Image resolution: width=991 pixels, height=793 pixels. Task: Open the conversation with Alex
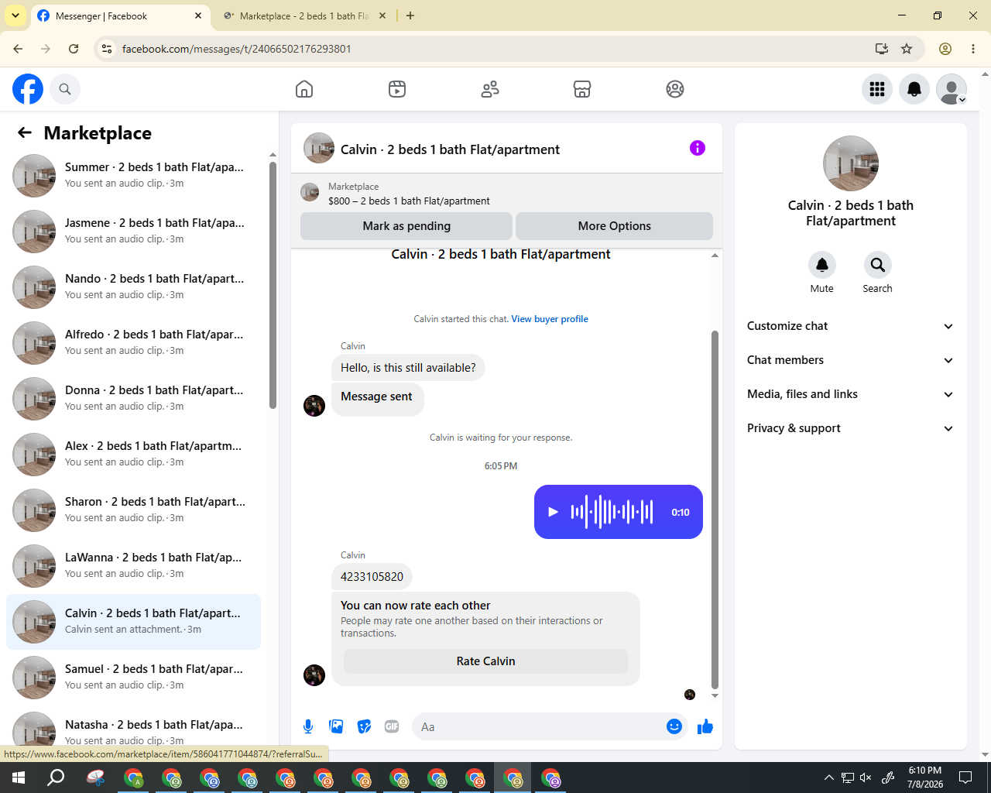point(133,454)
